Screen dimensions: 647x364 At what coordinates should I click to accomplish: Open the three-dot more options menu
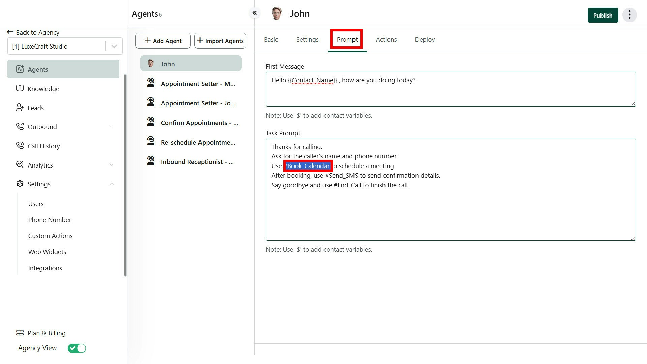pyautogui.click(x=629, y=15)
